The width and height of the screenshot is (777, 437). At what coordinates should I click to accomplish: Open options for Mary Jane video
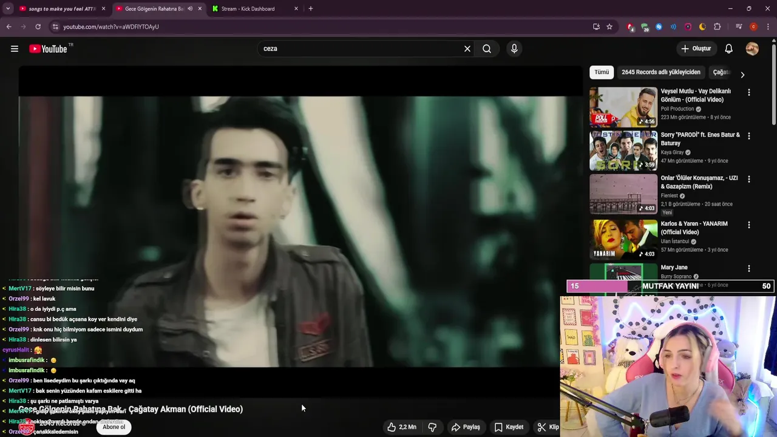(748, 268)
